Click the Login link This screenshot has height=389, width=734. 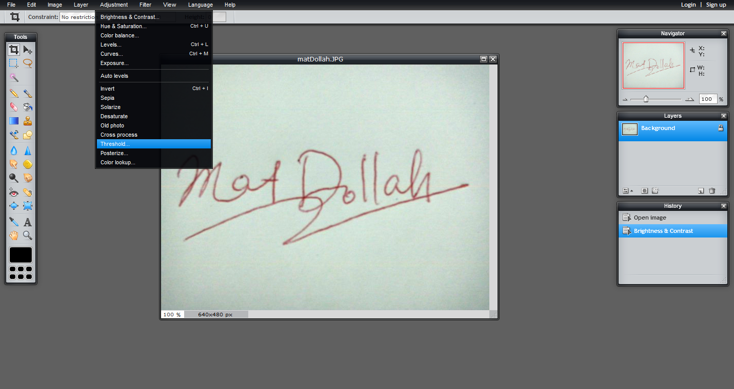click(x=688, y=5)
